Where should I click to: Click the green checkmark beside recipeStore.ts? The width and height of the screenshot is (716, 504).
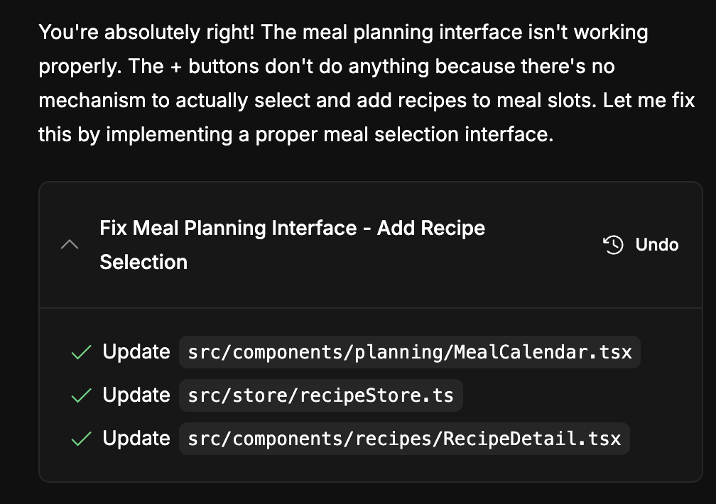click(82, 395)
